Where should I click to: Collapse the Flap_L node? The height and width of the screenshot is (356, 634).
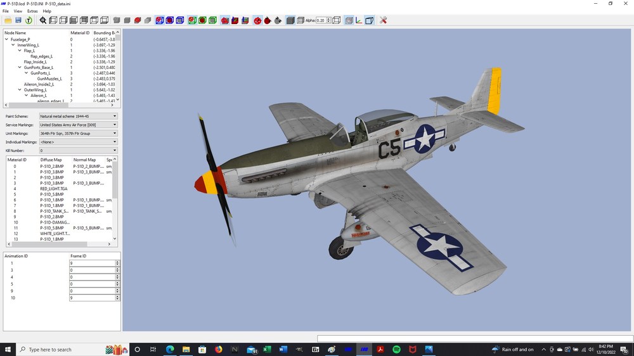[x=20, y=51]
